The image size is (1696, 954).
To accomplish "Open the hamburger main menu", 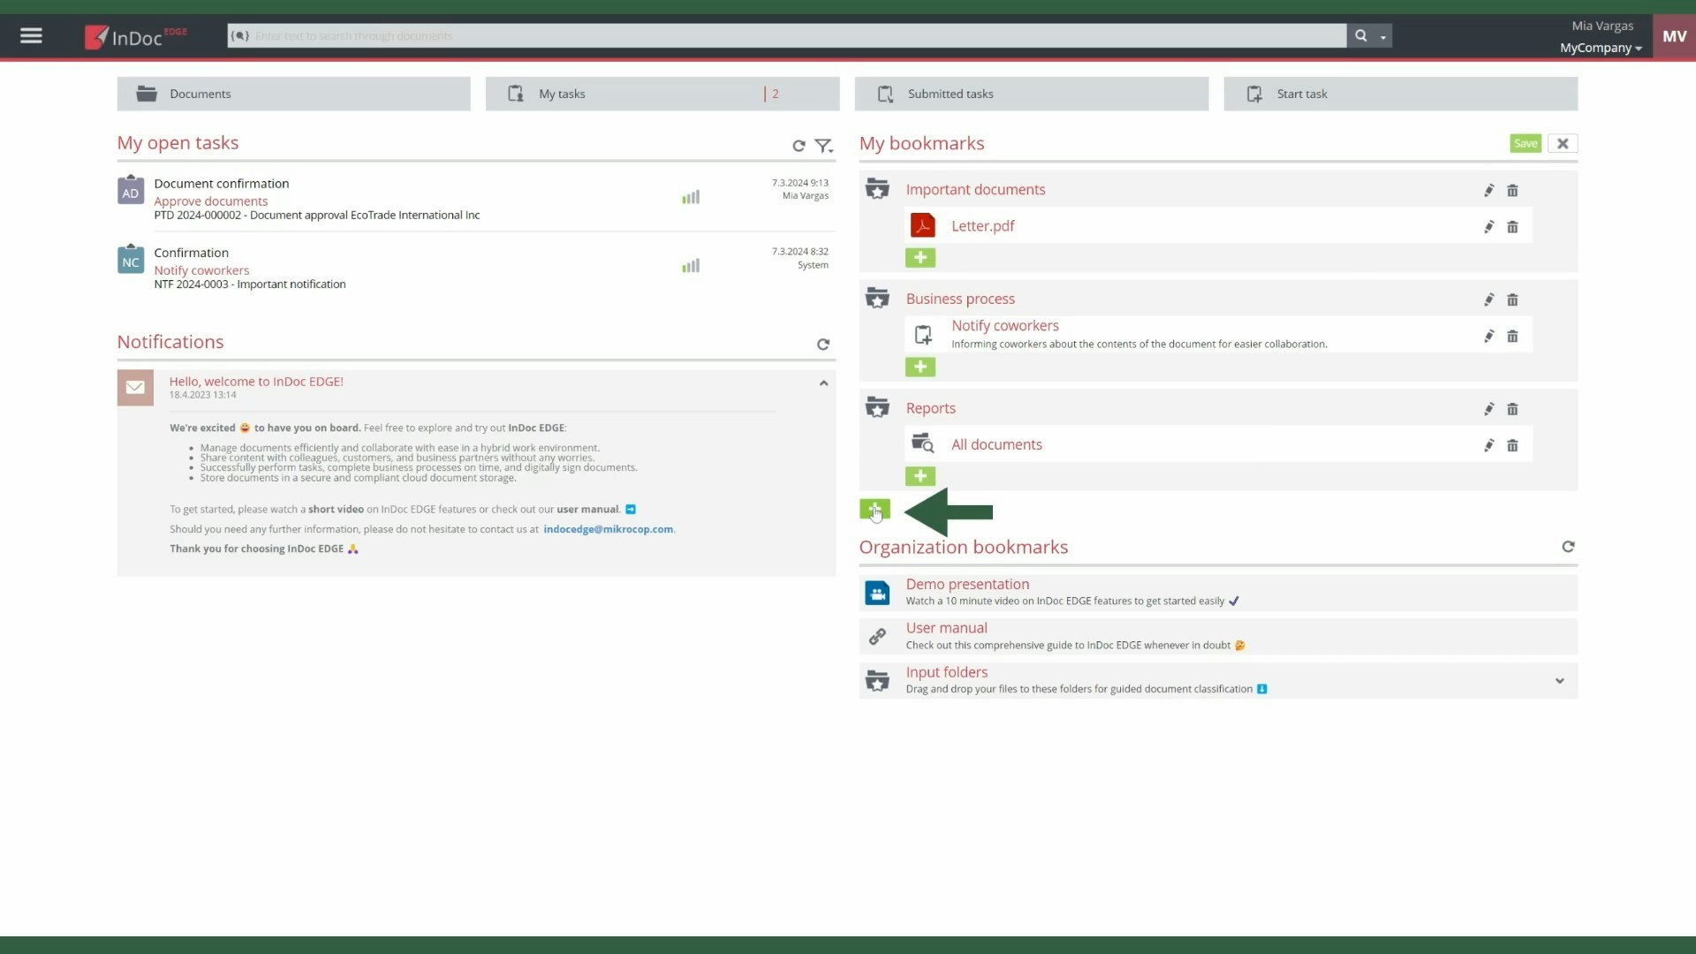I will pyautogui.click(x=31, y=36).
